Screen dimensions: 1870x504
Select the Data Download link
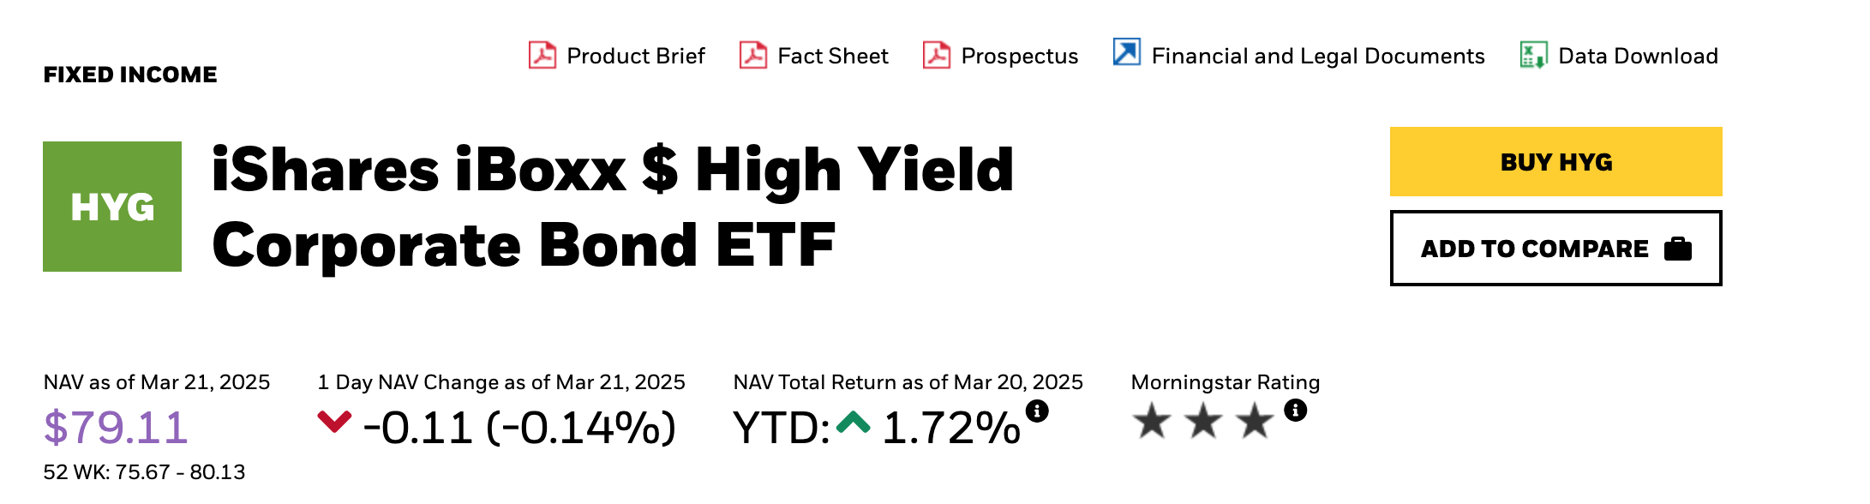[x=1638, y=56]
